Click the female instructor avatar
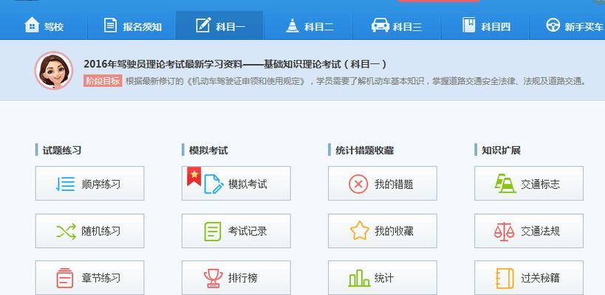This screenshot has width=605, height=295. 54,71
